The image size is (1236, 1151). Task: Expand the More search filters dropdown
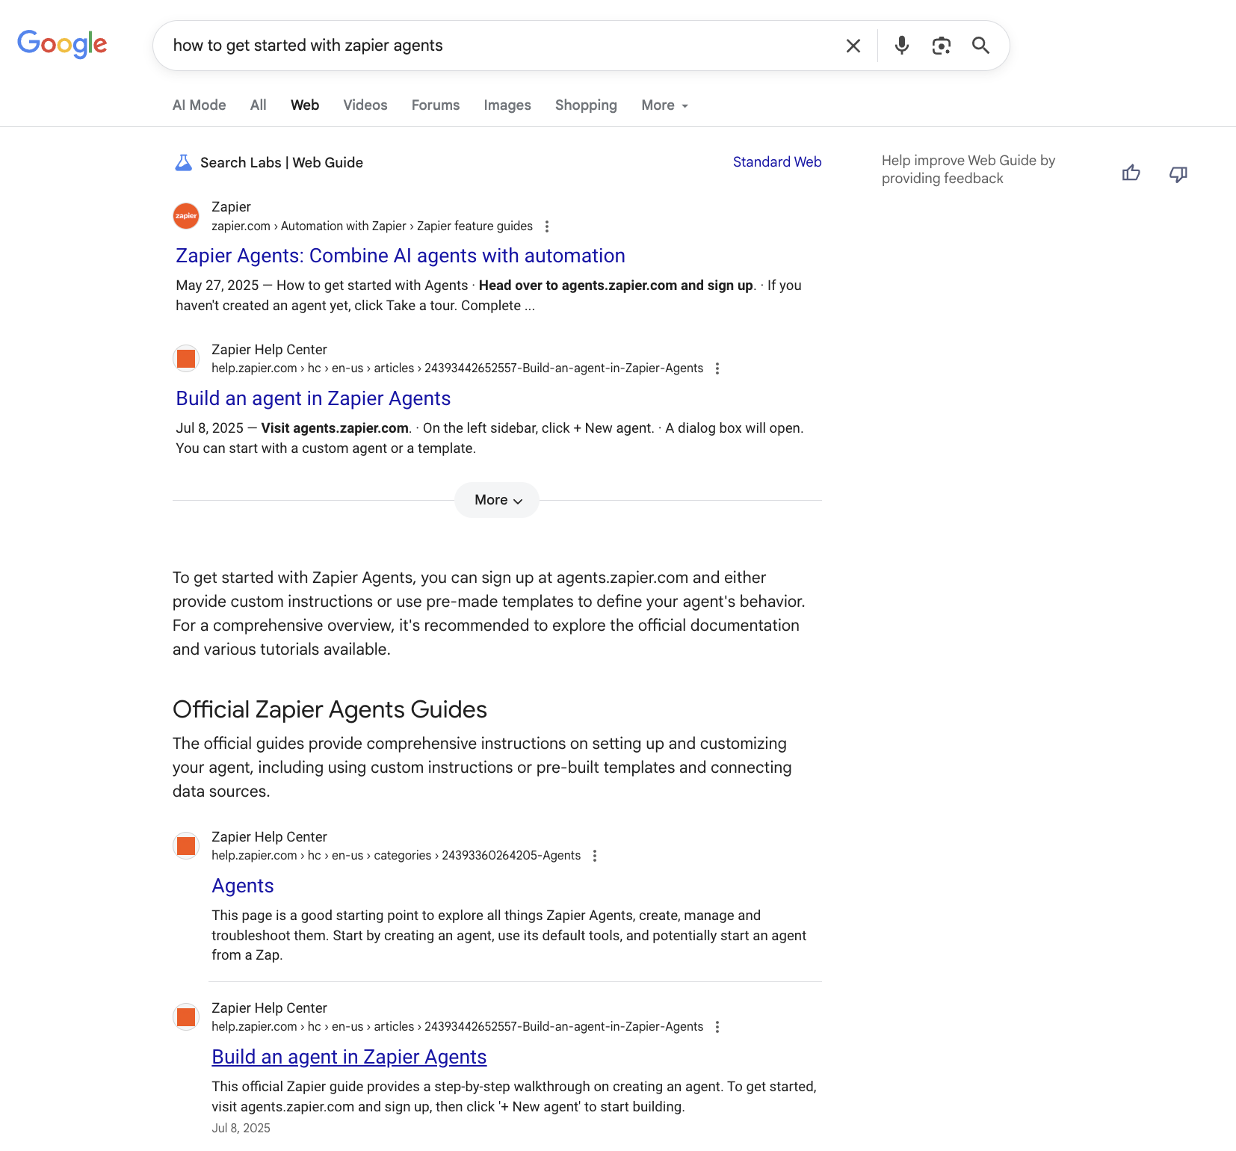(x=664, y=105)
